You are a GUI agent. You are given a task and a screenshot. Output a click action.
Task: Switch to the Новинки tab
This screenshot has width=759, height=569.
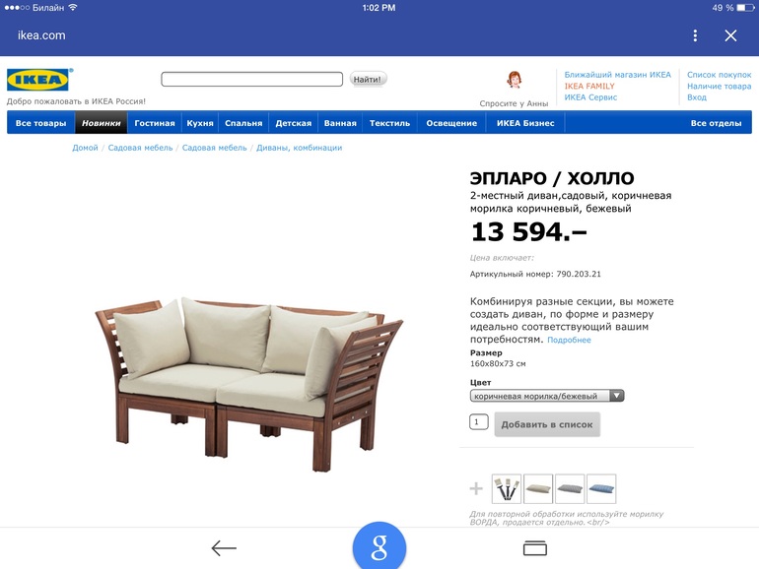101,123
